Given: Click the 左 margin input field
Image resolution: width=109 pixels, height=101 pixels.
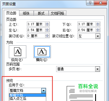Looking at the screenshot, I should 36,30.
